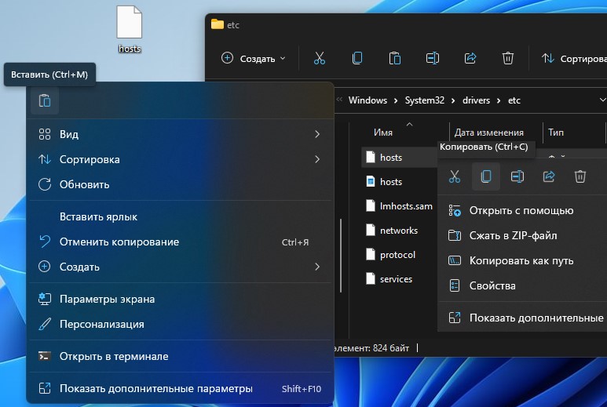
Task: Click the Copy icon in file context menu
Action: click(486, 176)
